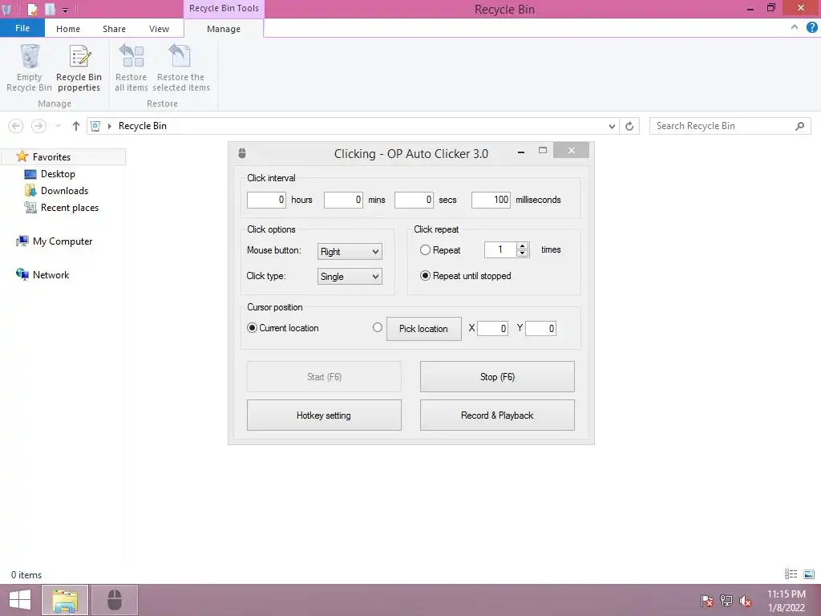The width and height of the screenshot is (821, 616).
Task: Select the Pick location radio button
Action: [378, 327]
